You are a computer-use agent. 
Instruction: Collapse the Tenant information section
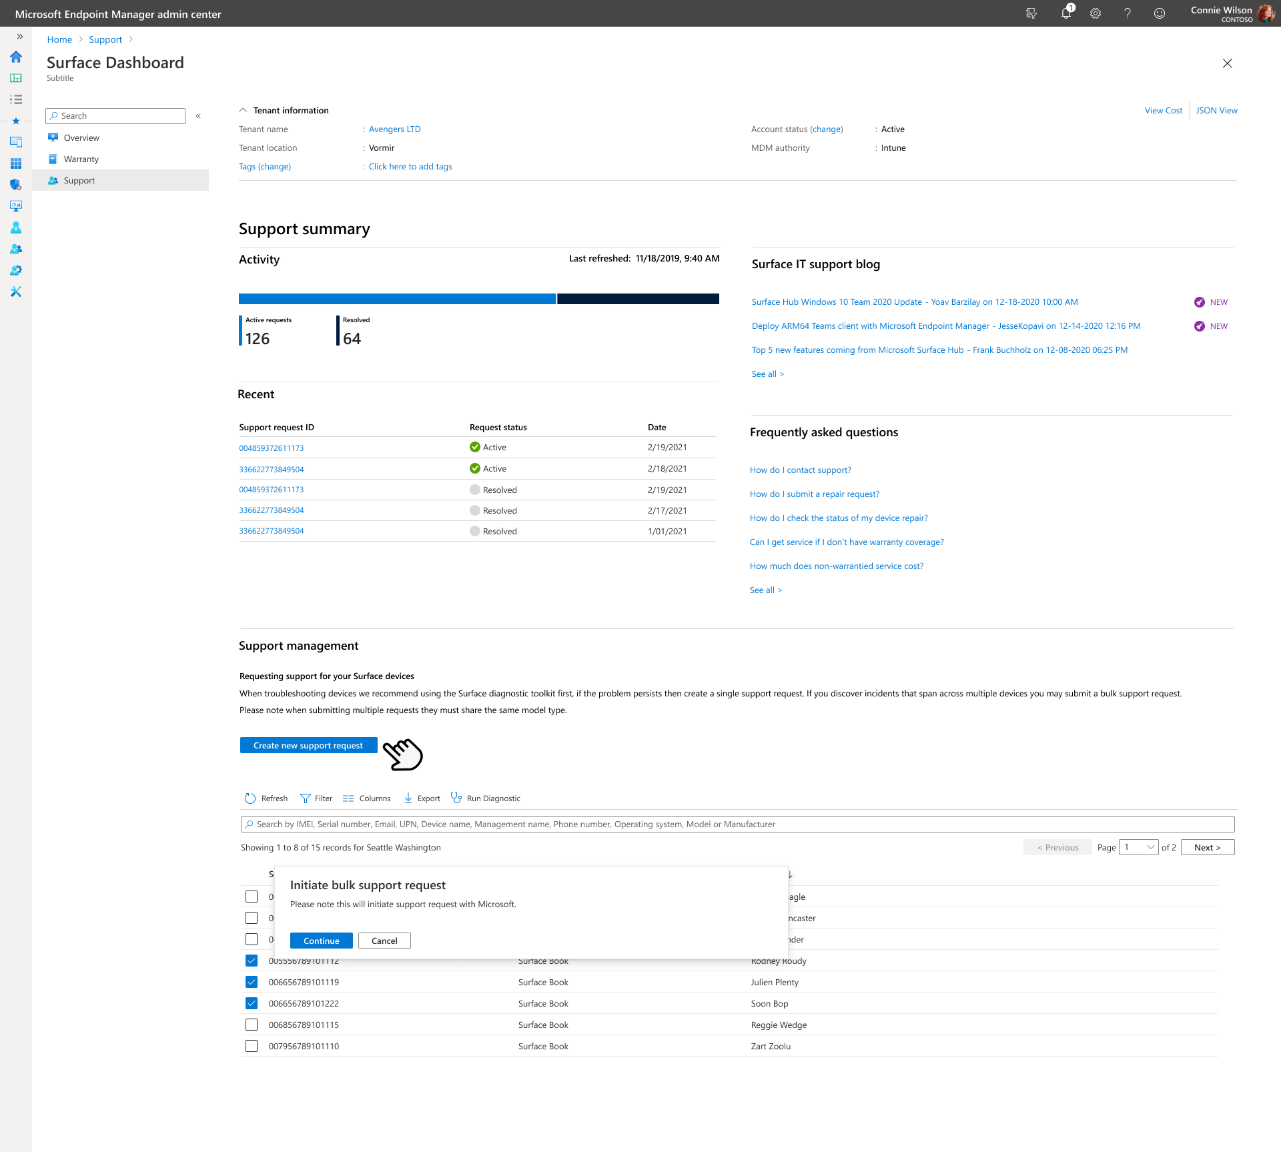coord(244,110)
